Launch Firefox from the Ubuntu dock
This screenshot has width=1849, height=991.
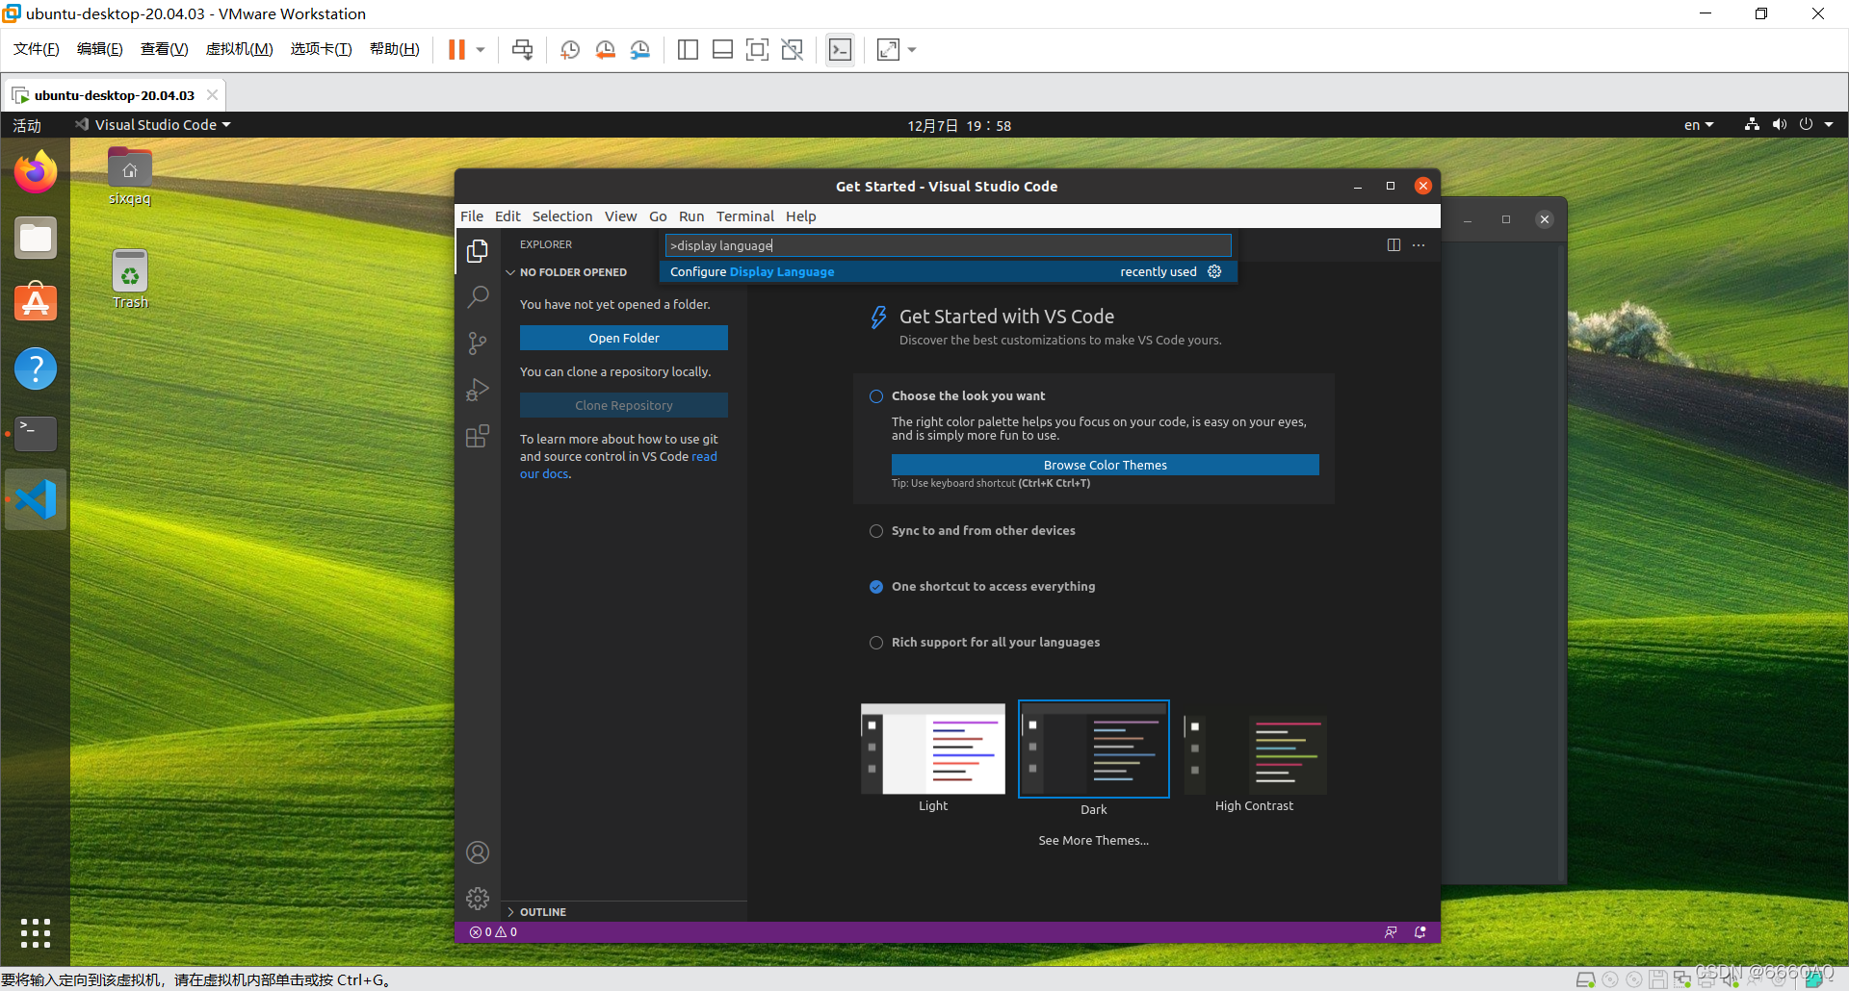pos(36,172)
